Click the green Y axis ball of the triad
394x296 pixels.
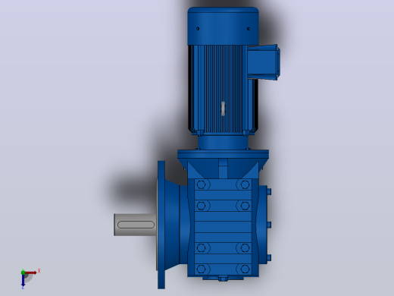(23, 272)
